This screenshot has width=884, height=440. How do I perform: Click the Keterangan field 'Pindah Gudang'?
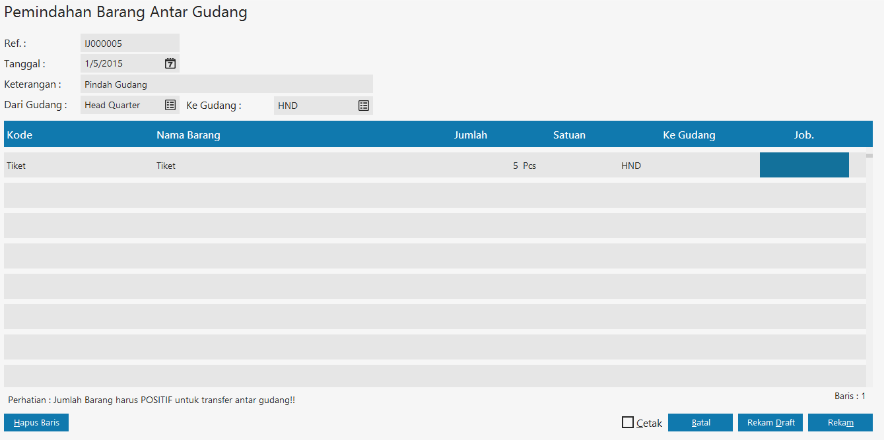[226, 84]
